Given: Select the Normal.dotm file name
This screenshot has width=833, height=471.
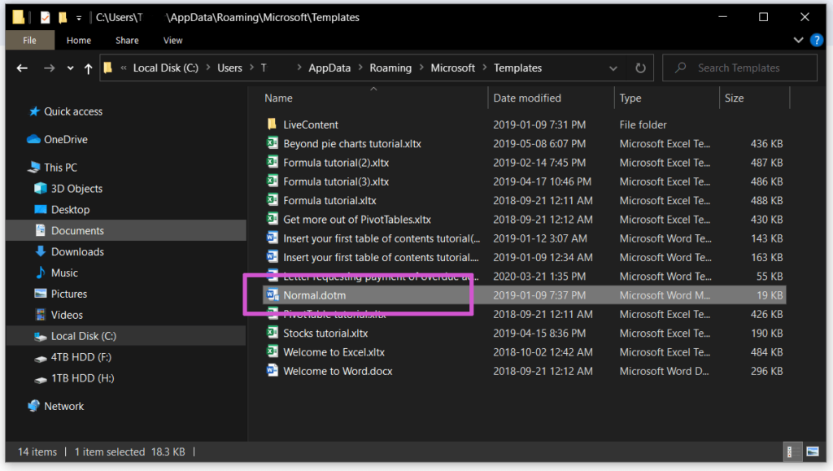Looking at the screenshot, I should [315, 295].
